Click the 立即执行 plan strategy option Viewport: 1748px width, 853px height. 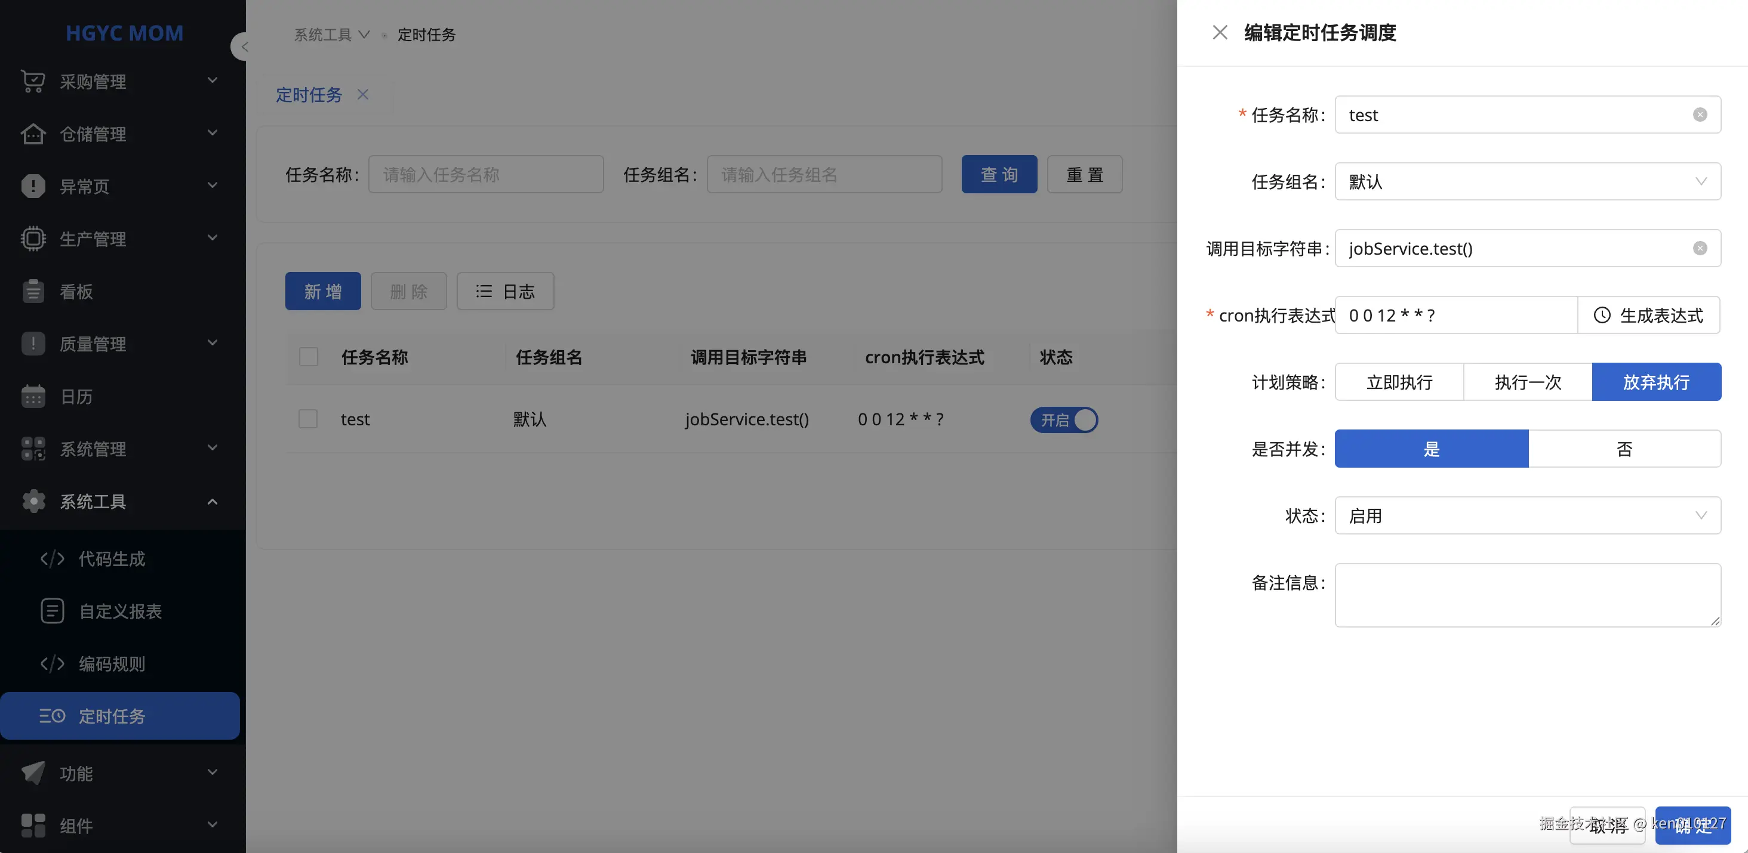pos(1399,382)
